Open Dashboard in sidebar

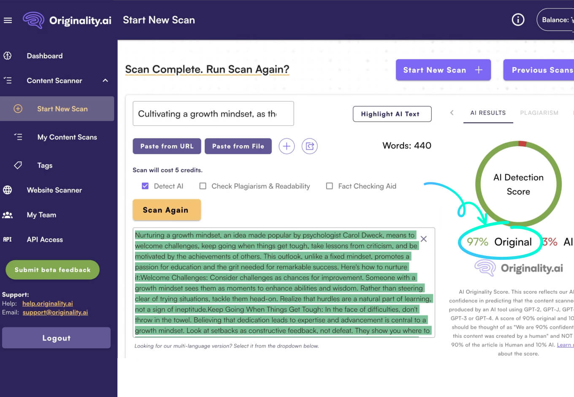(x=45, y=56)
